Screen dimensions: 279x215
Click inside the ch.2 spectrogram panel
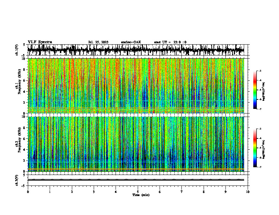136,144
